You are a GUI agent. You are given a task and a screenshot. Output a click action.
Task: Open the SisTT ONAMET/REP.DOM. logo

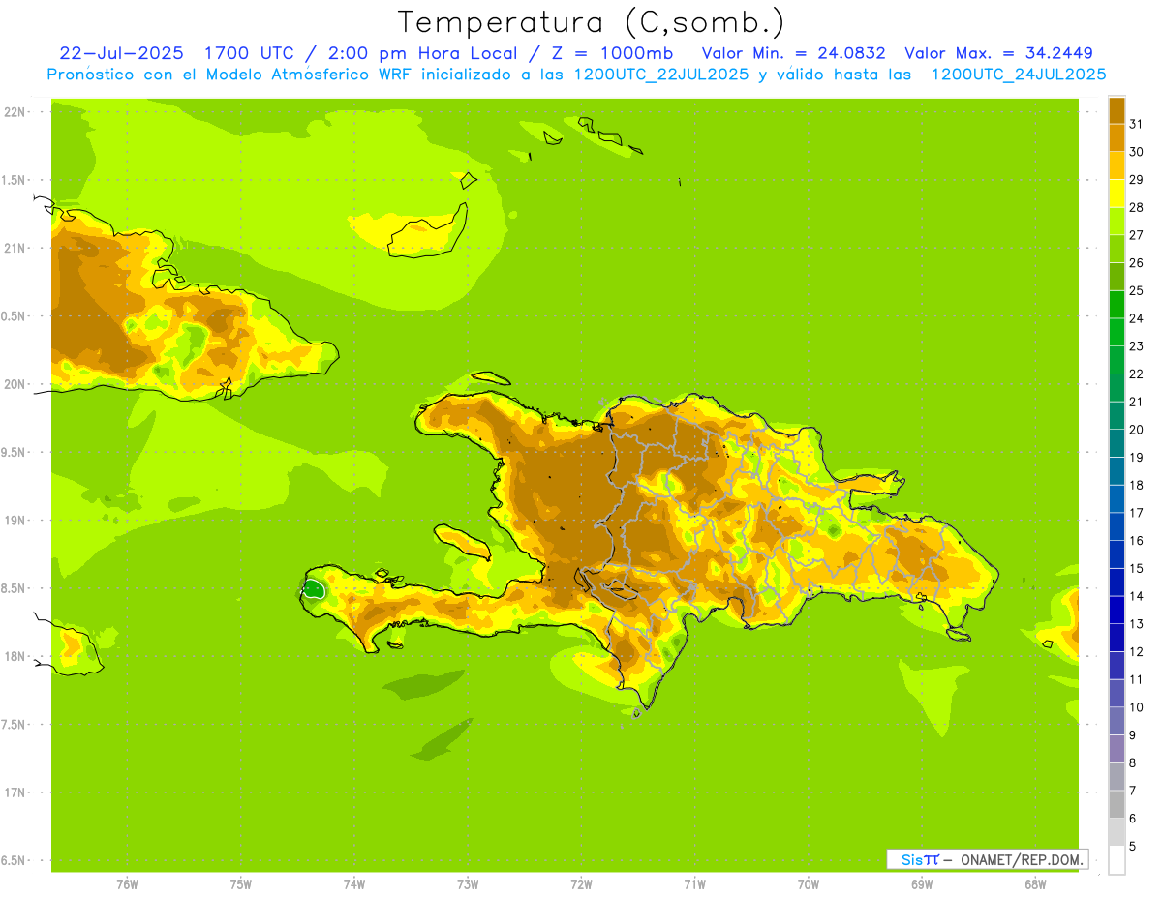point(987,859)
